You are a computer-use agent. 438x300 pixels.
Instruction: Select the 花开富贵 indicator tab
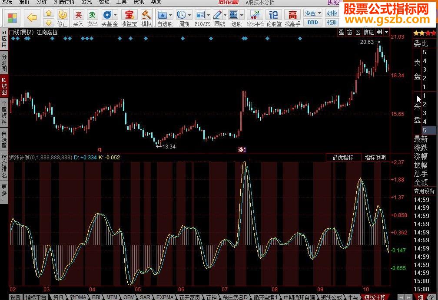point(189,297)
